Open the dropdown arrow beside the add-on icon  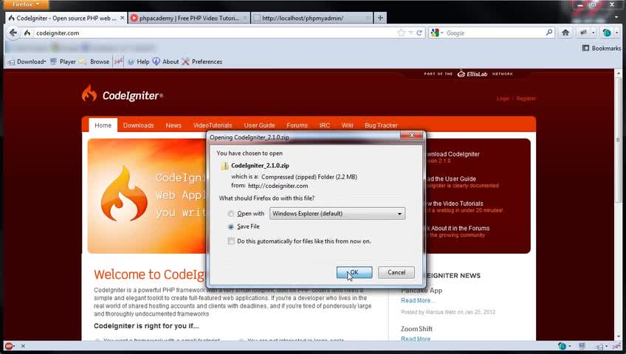[x=594, y=32]
